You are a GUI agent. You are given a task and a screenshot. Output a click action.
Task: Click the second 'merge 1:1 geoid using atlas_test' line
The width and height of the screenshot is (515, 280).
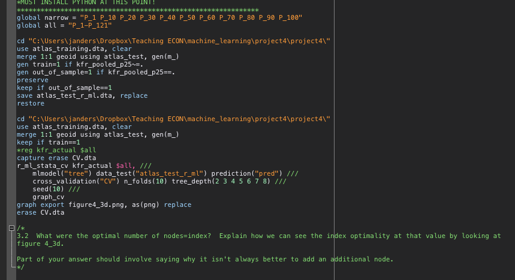point(98,134)
